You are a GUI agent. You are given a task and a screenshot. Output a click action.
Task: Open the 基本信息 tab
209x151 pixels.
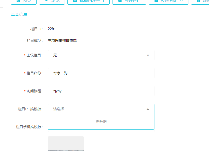(19, 14)
